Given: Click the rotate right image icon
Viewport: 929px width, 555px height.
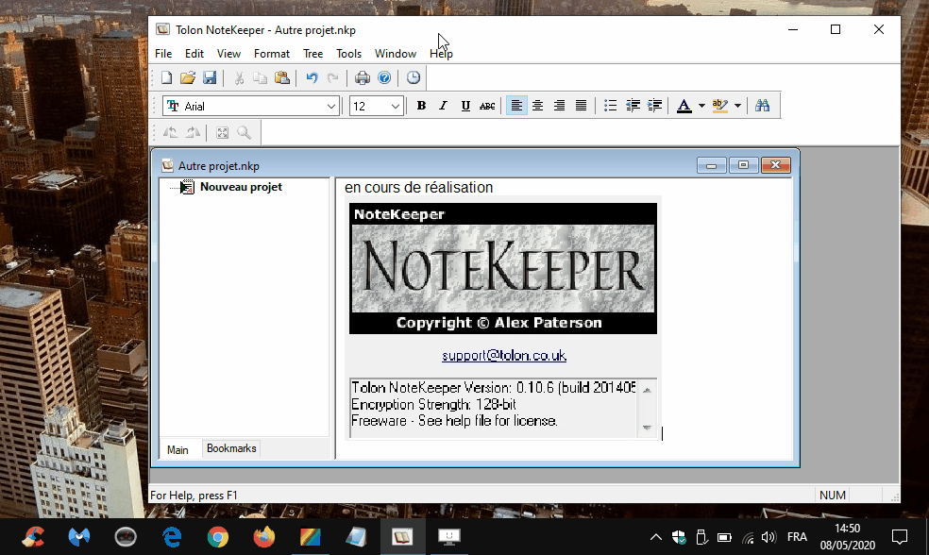Looking at the screenshot, I should tap(193, 133).
